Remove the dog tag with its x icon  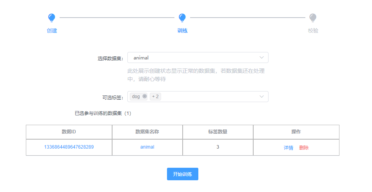145,96
